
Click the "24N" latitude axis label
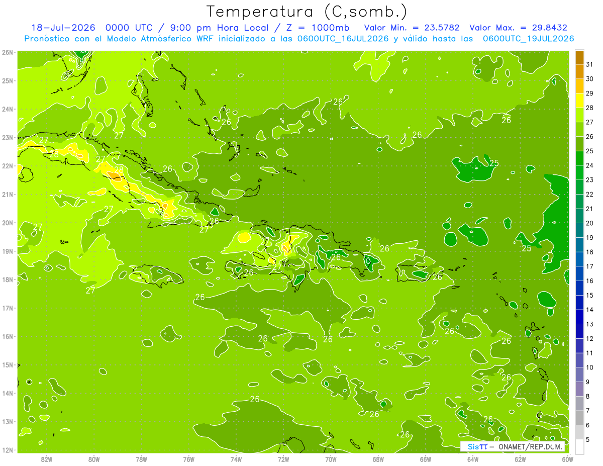tap(8, 109)
